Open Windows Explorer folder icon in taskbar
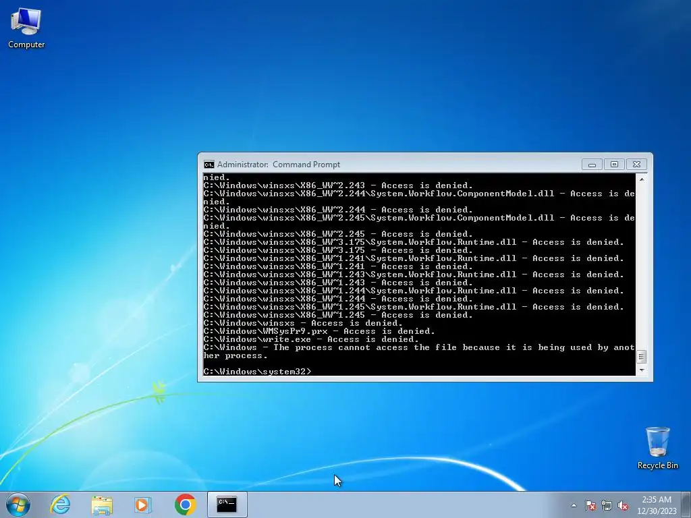The image size is (691, 518). [102, 505]
